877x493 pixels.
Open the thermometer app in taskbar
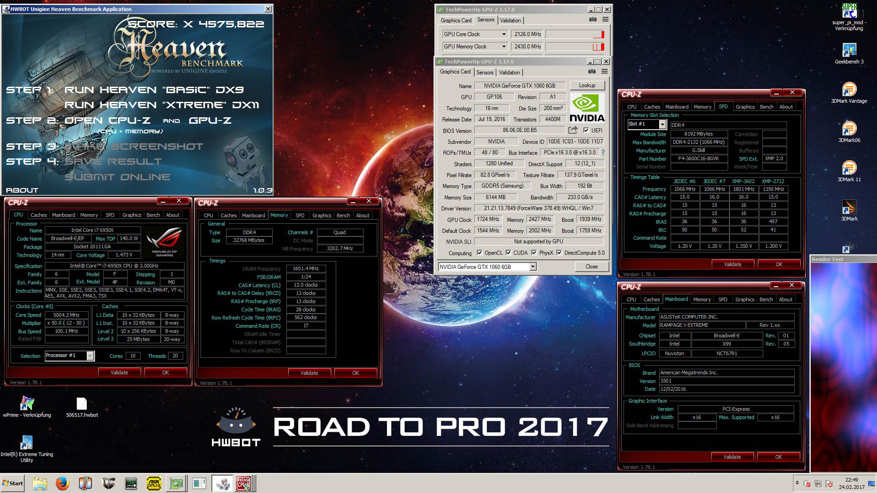[85, 483]
